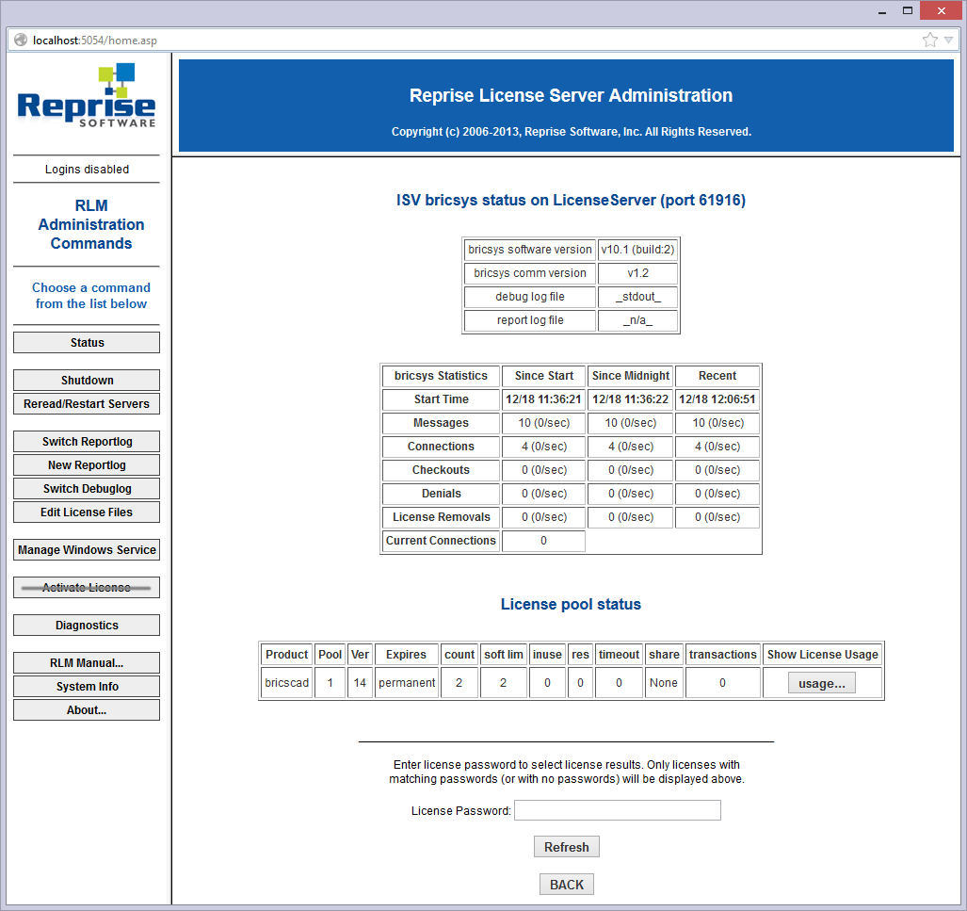
Task: Focus the License Password field
Action: coord(618,810)
